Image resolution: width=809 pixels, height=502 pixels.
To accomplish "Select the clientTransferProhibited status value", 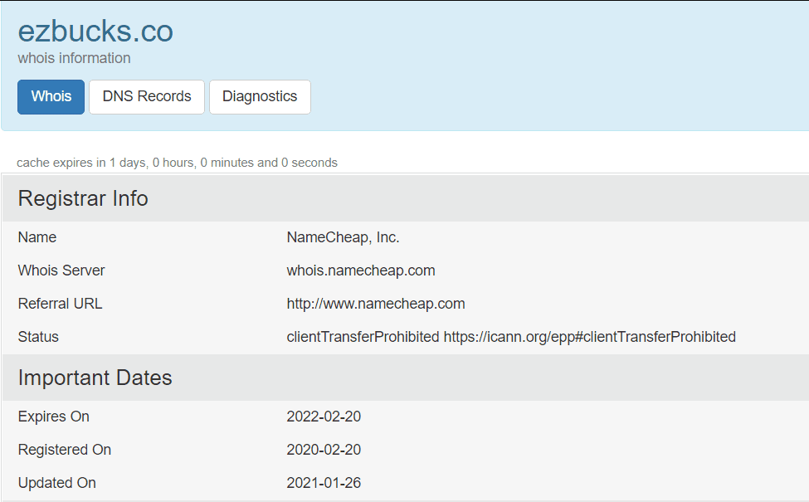I will tap(511, 336).
